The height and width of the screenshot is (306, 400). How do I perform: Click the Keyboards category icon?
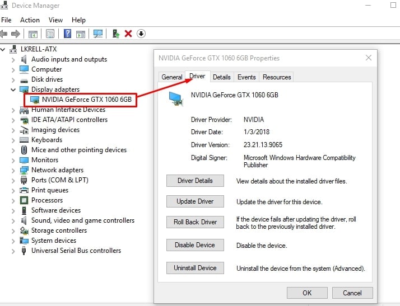click(24, 140)
